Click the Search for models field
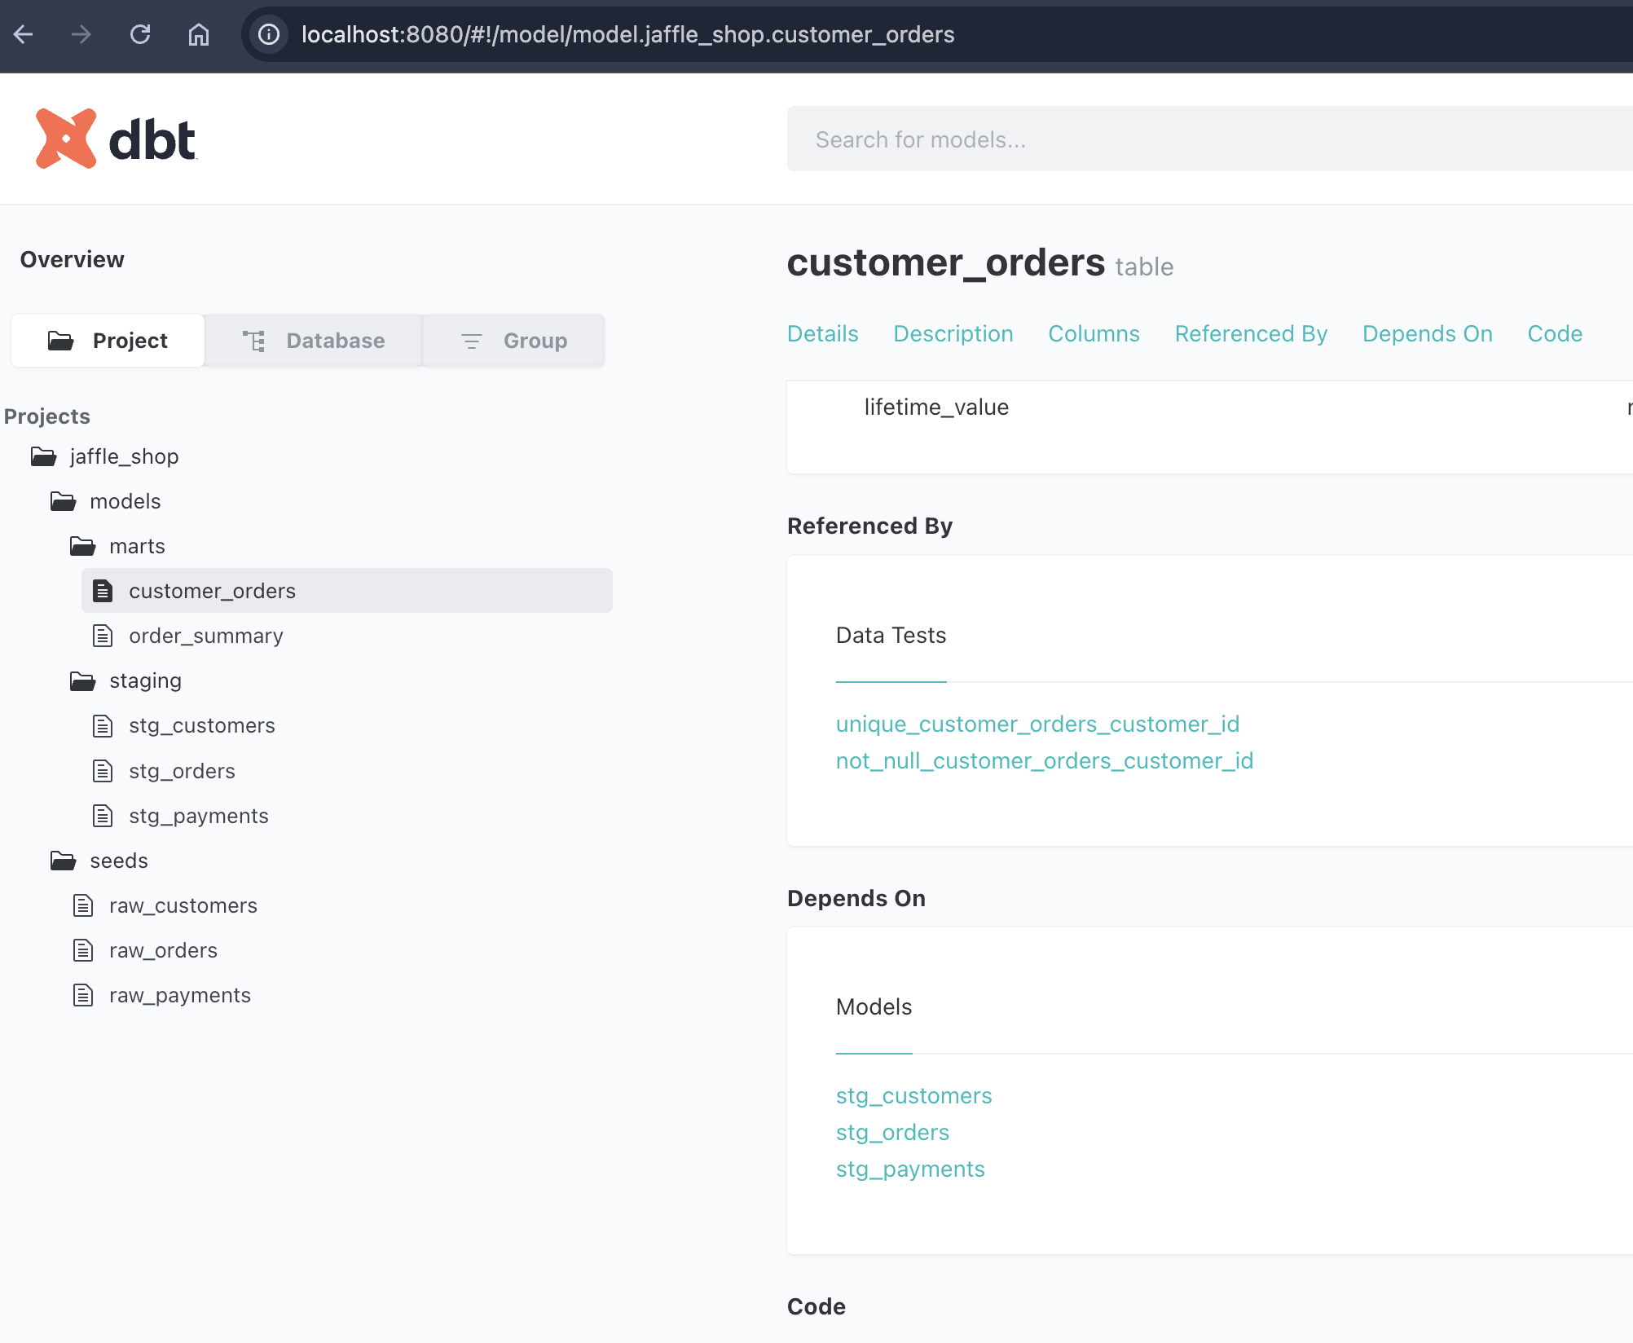The width and height of the screenshot is (1633, 1343). click(x=1206, y=139)
